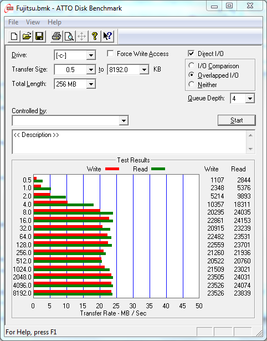Viewport: 267px width, 341px height.
Task: Open Total Length 256 MB dropdown
Action: [x=91, y=84]
